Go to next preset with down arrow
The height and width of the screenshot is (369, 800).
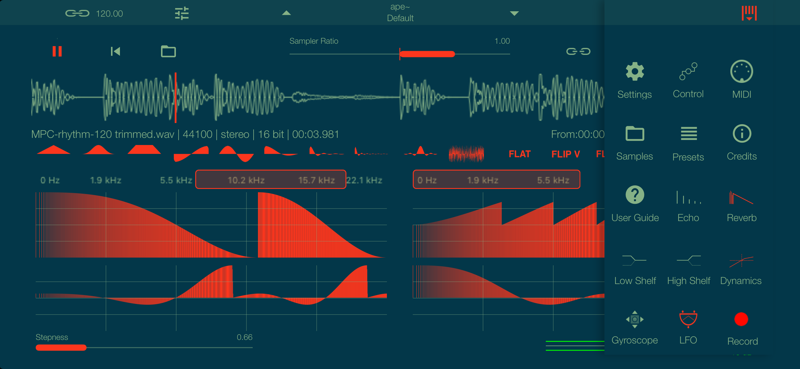[514, 13]
